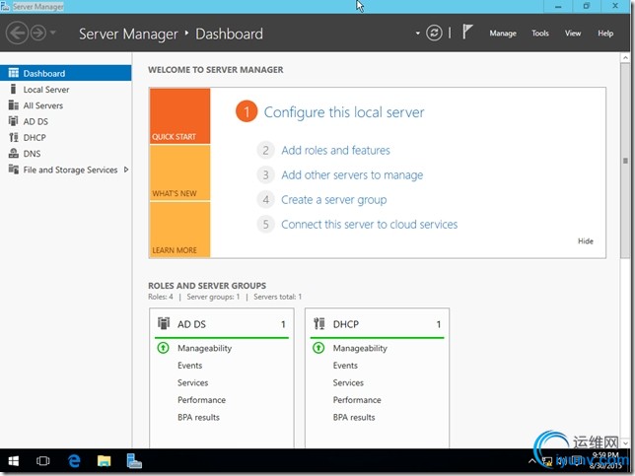Screen dimensions: 635x476
Task: Click the DHCP sidebar icon
Action: coord(14,137)
